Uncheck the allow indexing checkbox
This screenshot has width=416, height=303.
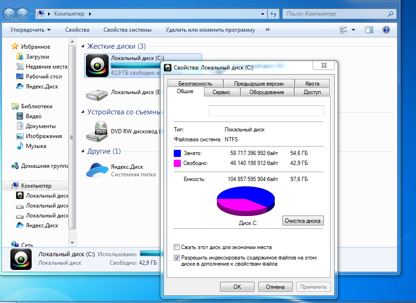click(x=177, y=258)
